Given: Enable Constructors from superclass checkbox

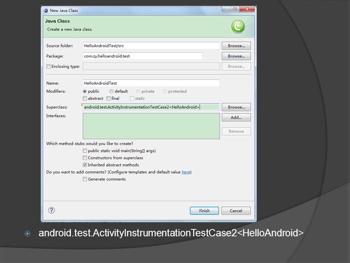Looking at the screenshot, I should pyautogui.click(x=85, y=158).
